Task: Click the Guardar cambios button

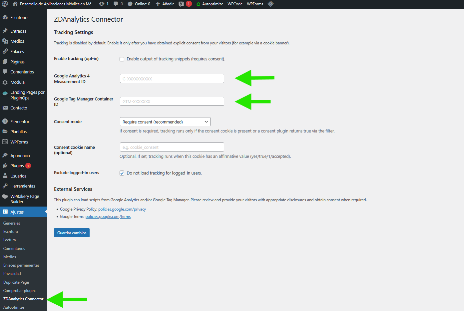Action: pos(72,233)
